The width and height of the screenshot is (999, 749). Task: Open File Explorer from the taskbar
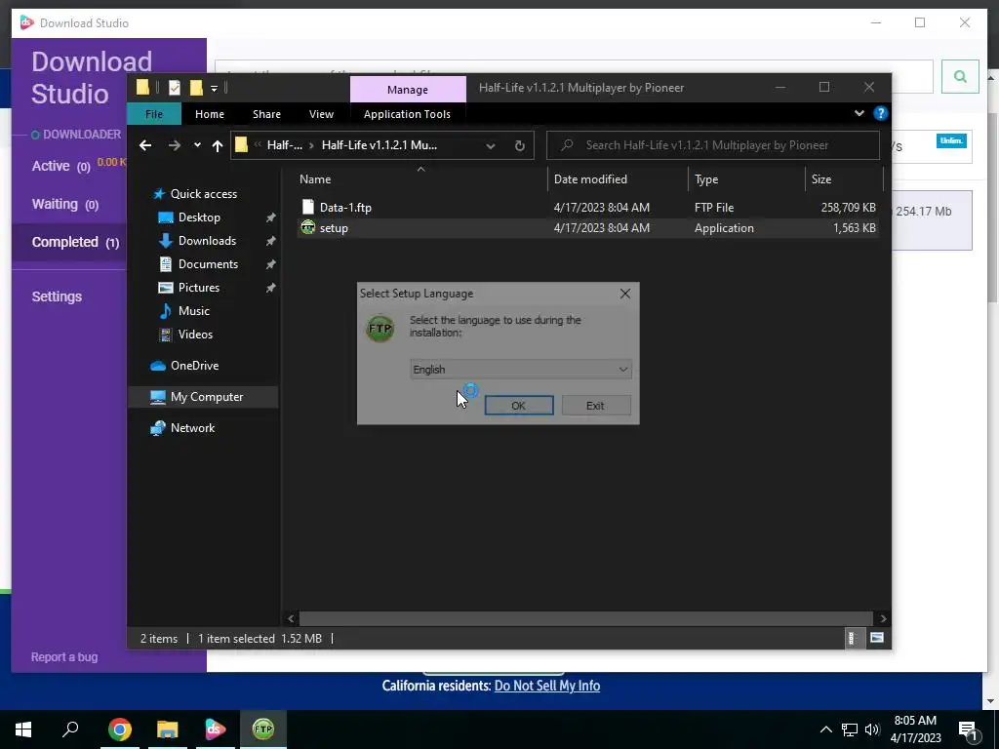click(x=168, y=729)
